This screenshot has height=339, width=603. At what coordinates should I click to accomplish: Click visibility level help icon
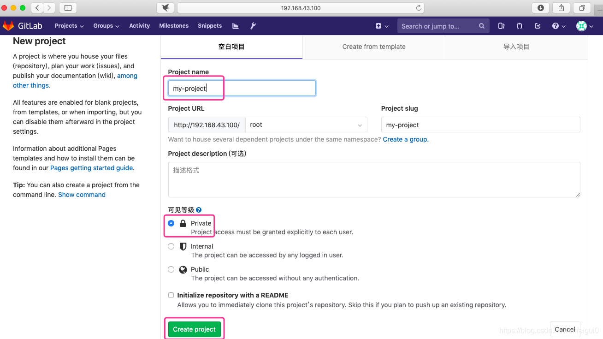(199, 210)
